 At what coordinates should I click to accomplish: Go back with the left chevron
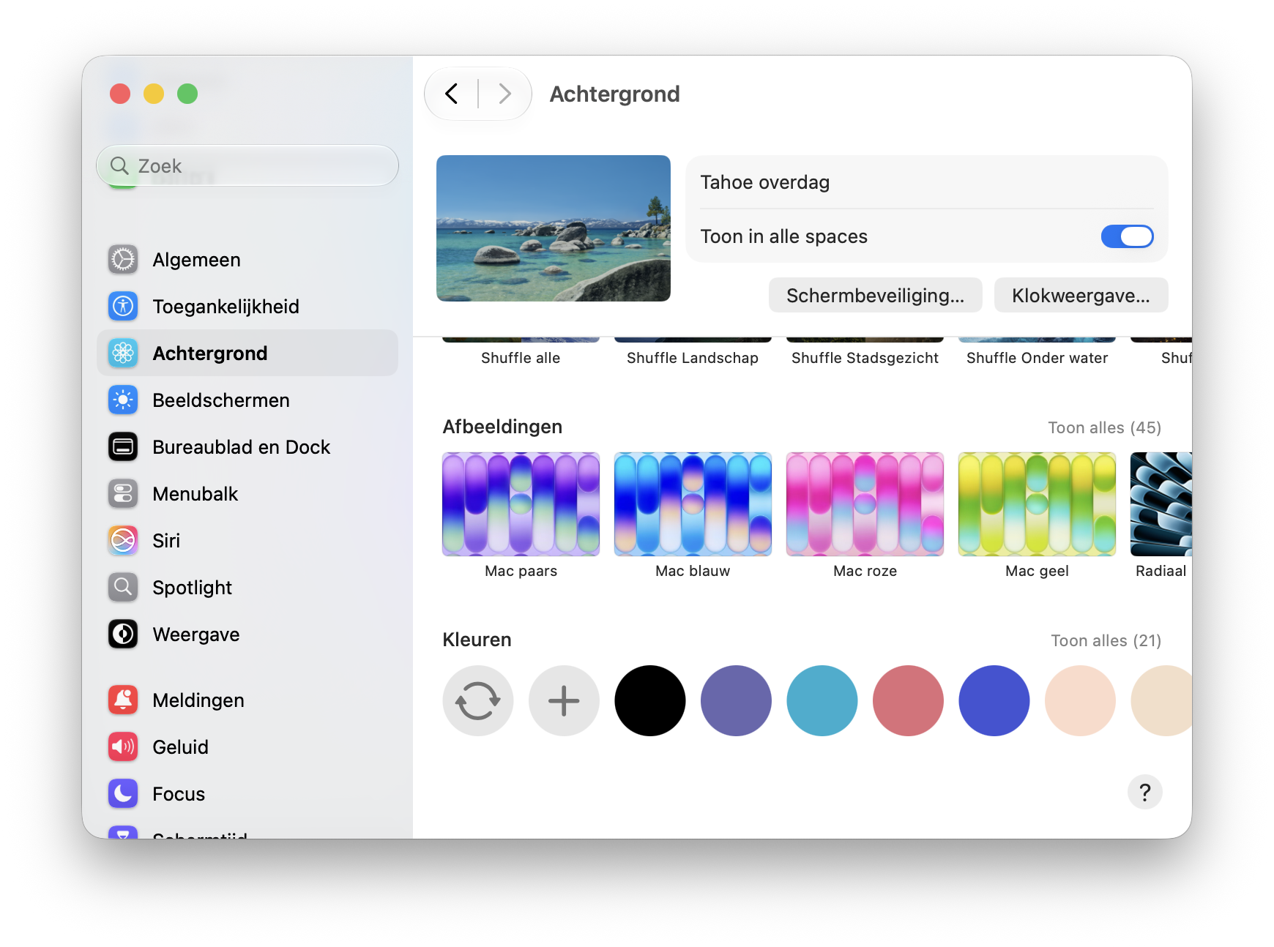click(x=452, y=94)
